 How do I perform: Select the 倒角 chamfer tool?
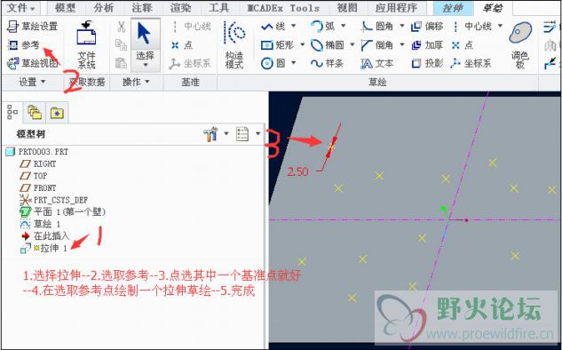pyautogui.click(x=377, y=44)
